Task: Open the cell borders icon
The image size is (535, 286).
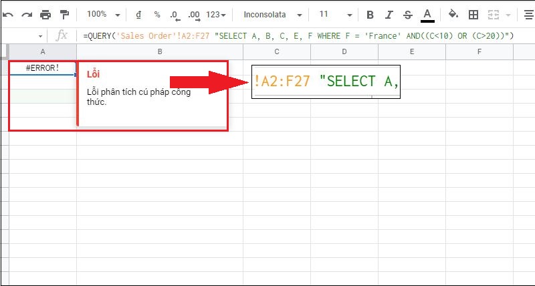Action: click(x=473, y=15)
